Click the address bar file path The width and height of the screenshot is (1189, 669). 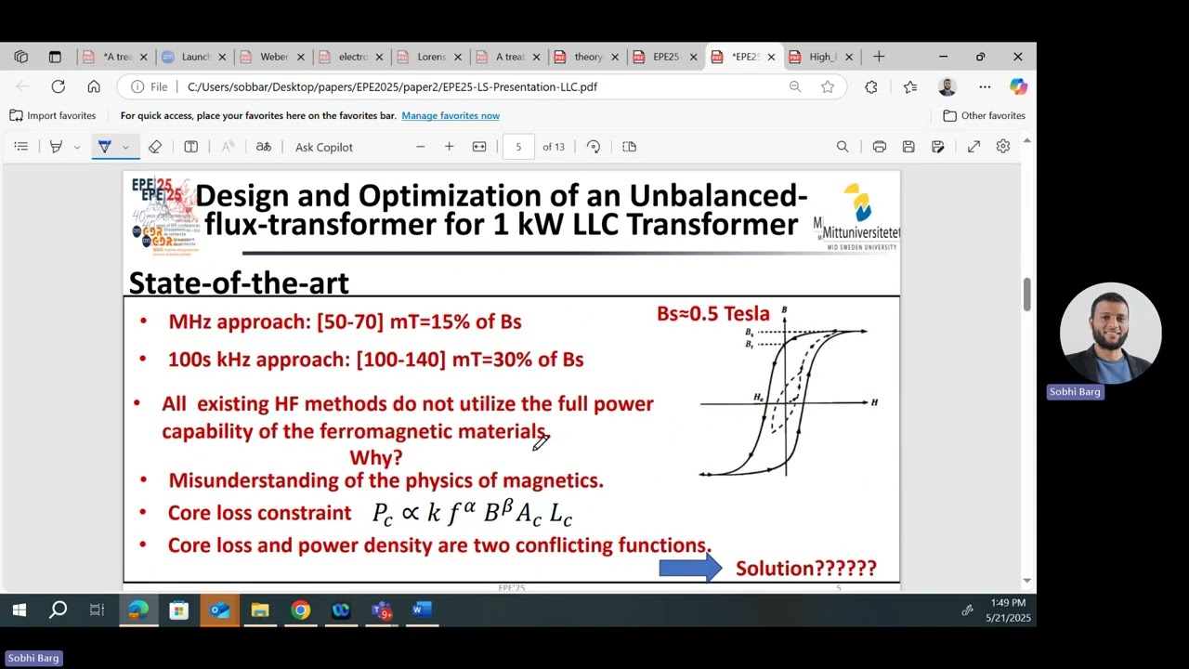tap(392, 86)
